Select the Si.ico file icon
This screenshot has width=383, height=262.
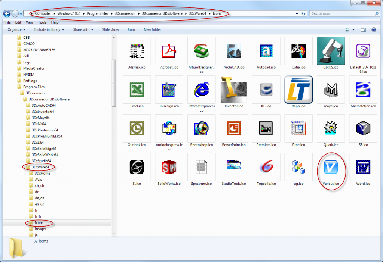point(137,167)
